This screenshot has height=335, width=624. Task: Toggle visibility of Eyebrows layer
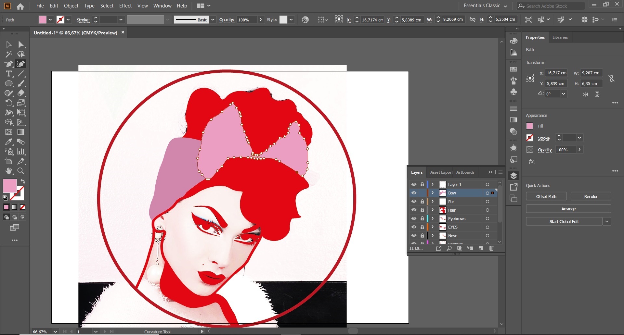click(414, 218)
